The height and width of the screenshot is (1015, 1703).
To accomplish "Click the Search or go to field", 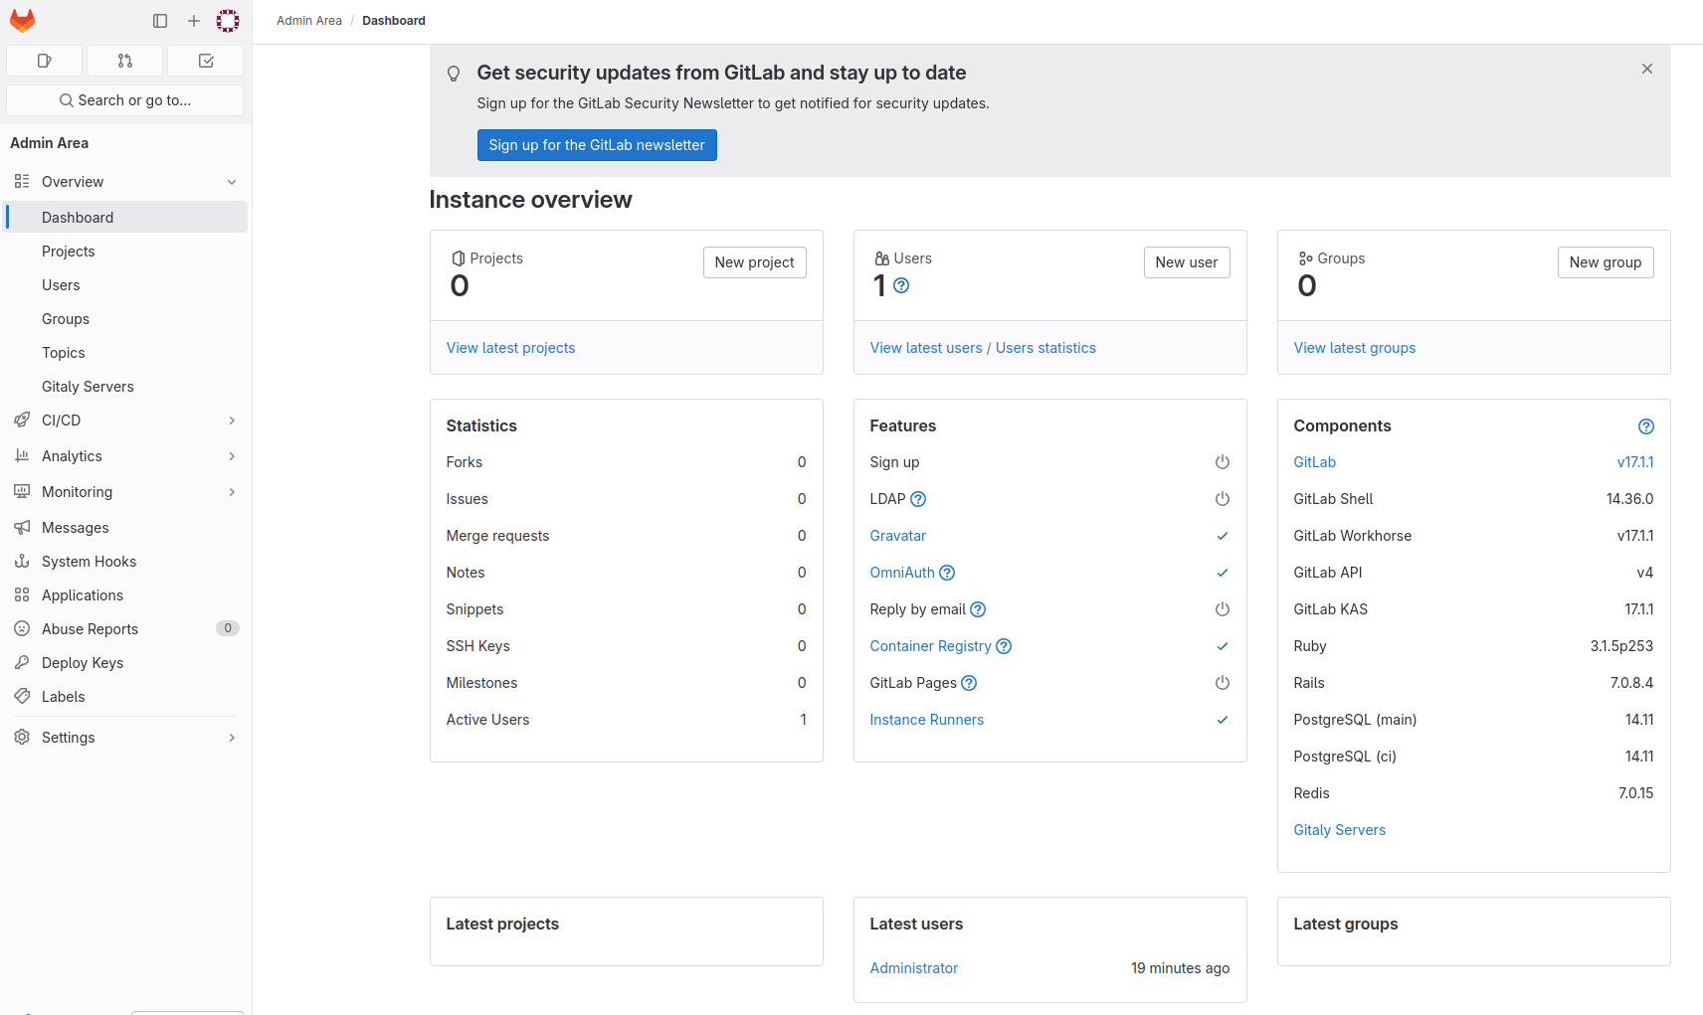I will coord(125,100).
